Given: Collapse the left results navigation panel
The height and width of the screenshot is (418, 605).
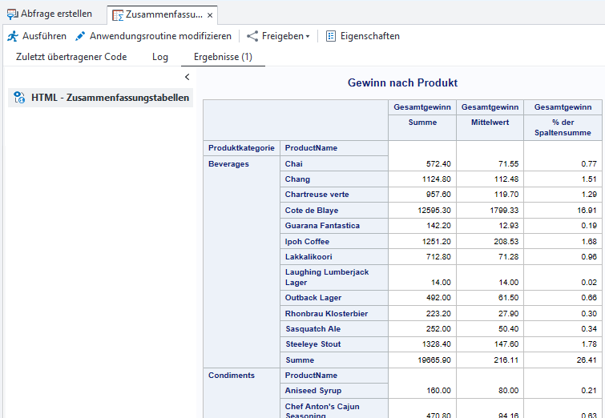Looking at the screenshot, I should pos(187,77).
